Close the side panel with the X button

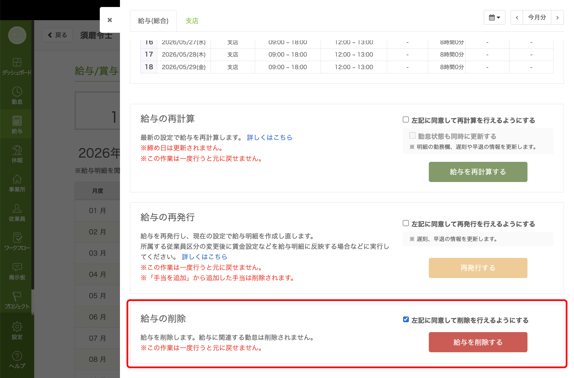click(110, 20)
